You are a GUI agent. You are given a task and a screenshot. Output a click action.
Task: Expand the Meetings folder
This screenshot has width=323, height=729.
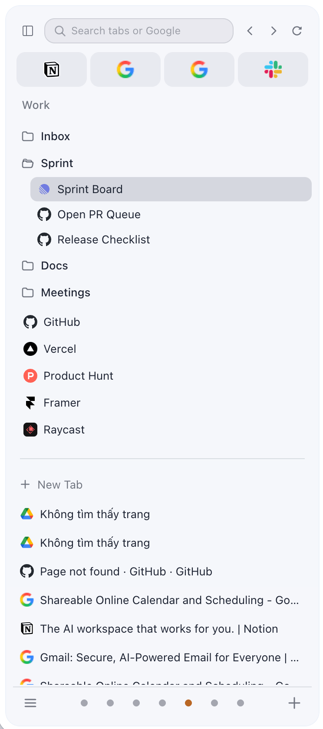coord(65,292)
